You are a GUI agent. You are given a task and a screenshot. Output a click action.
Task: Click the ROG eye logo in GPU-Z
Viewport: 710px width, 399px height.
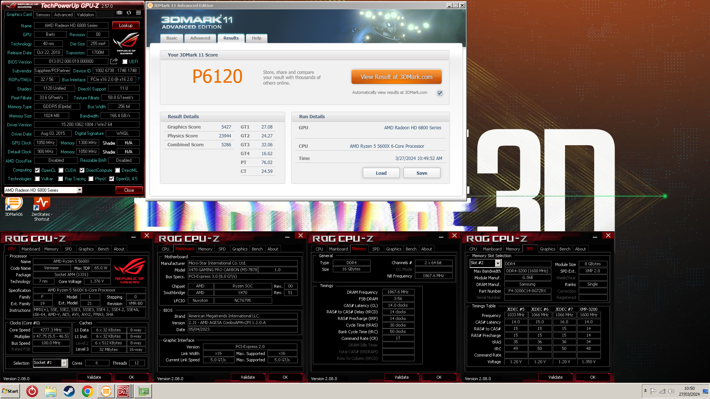tap(126, 44)
